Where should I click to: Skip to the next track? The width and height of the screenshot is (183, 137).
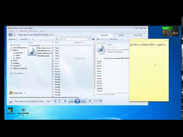click(83, 101)
